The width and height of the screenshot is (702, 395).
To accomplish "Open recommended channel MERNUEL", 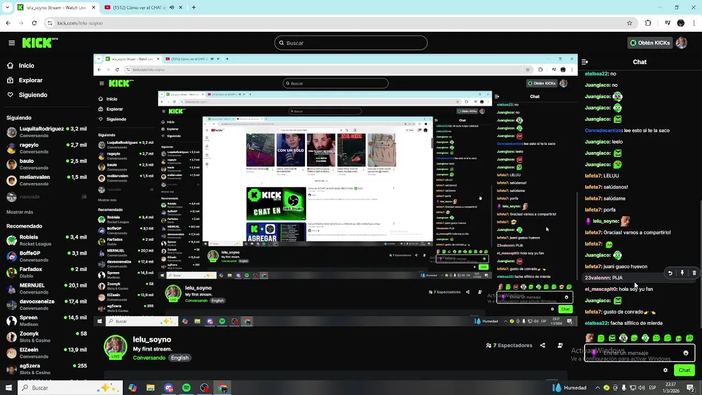I will [x=46, y=288].
